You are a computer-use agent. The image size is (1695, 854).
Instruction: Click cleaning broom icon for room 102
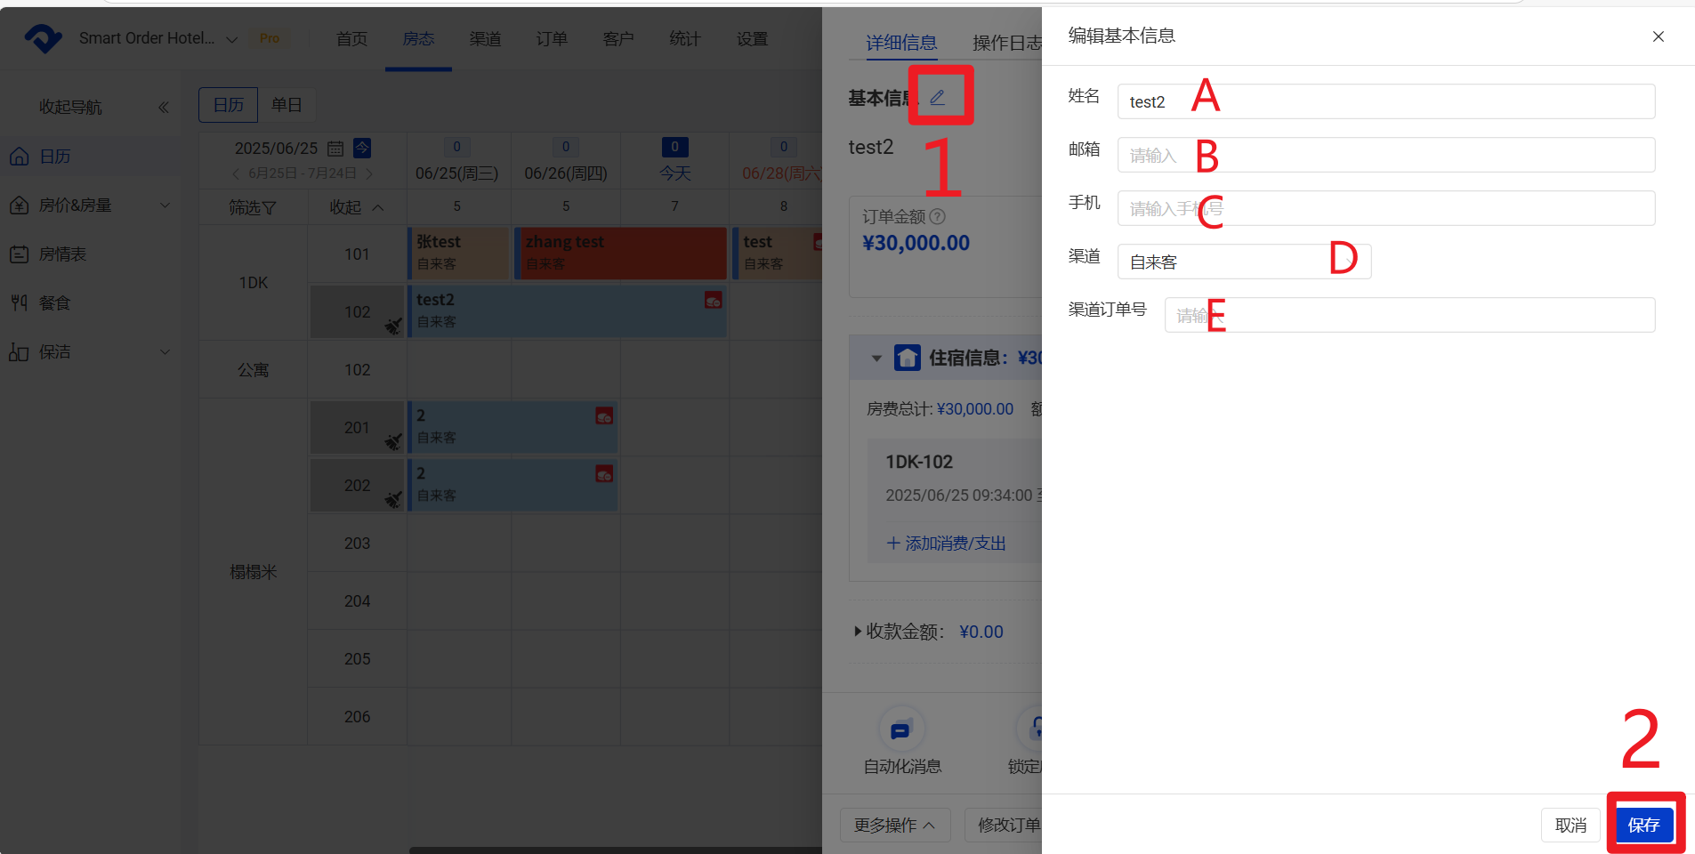(393, 326)
